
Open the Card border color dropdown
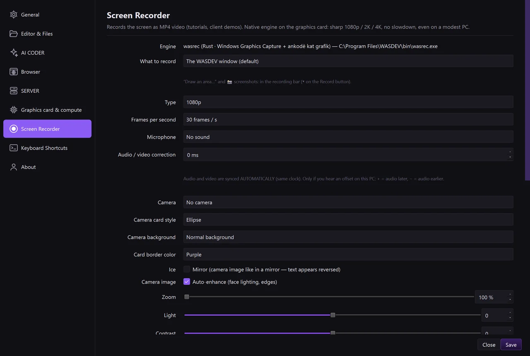point(348,255)
